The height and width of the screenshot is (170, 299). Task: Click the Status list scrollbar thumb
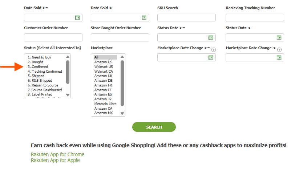point(68,72)
